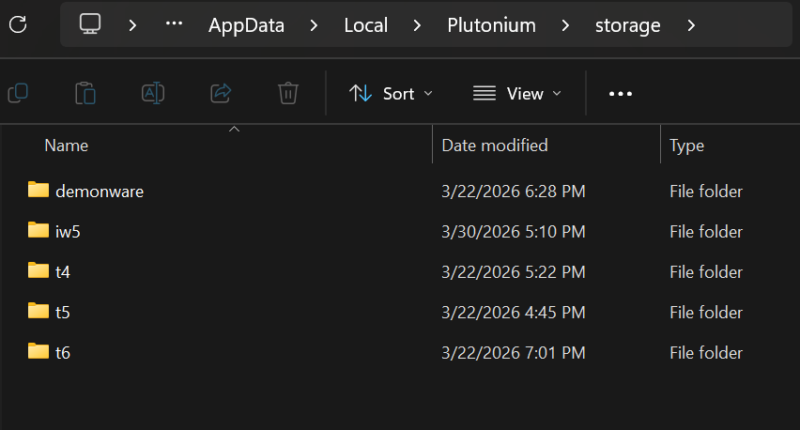Expand chevron after storage
This screenshot has width=800, height=430.
click(691, 25)
